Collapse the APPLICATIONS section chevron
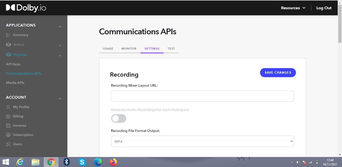The height and width of the screenshot is (167, 342). pos(60,27)
